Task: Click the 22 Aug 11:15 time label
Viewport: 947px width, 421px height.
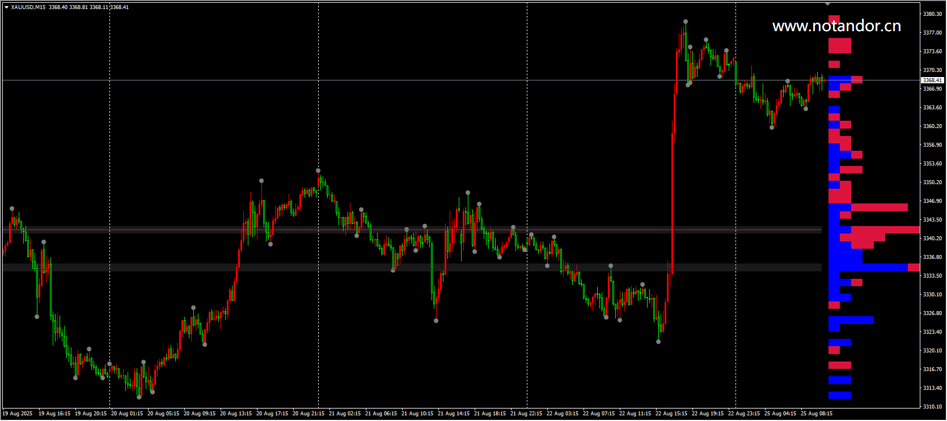Action: click(x=635, y=414)
